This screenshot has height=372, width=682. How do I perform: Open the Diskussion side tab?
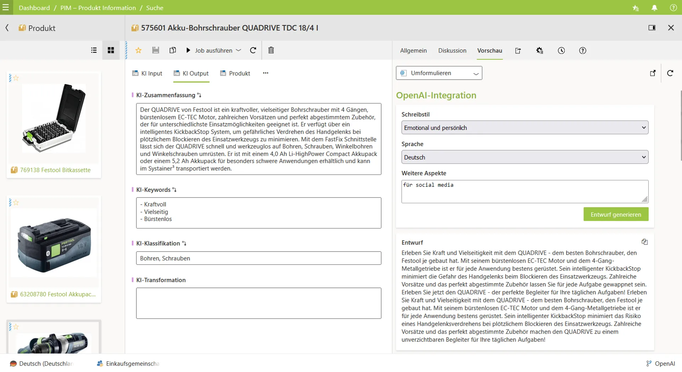(x=452, y=50)
